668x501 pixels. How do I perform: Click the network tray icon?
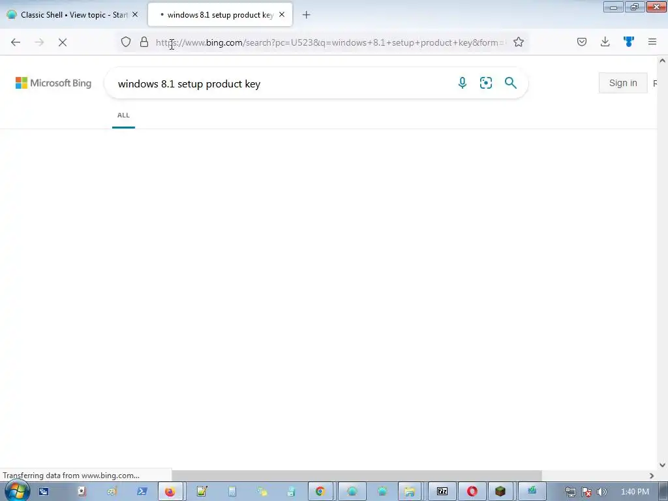(x=570, y=492)
